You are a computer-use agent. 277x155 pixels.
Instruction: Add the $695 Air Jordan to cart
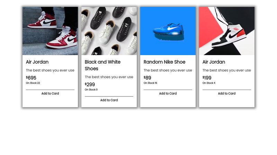pyautogui.click(x=50, y=93)
